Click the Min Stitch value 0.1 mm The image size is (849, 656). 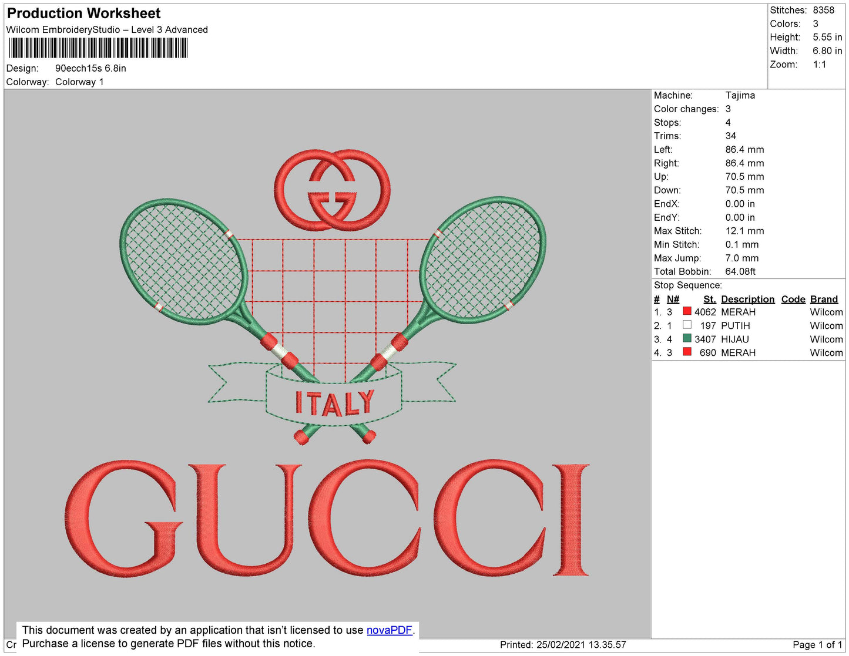pyautogui.click(x=742, y=244)
